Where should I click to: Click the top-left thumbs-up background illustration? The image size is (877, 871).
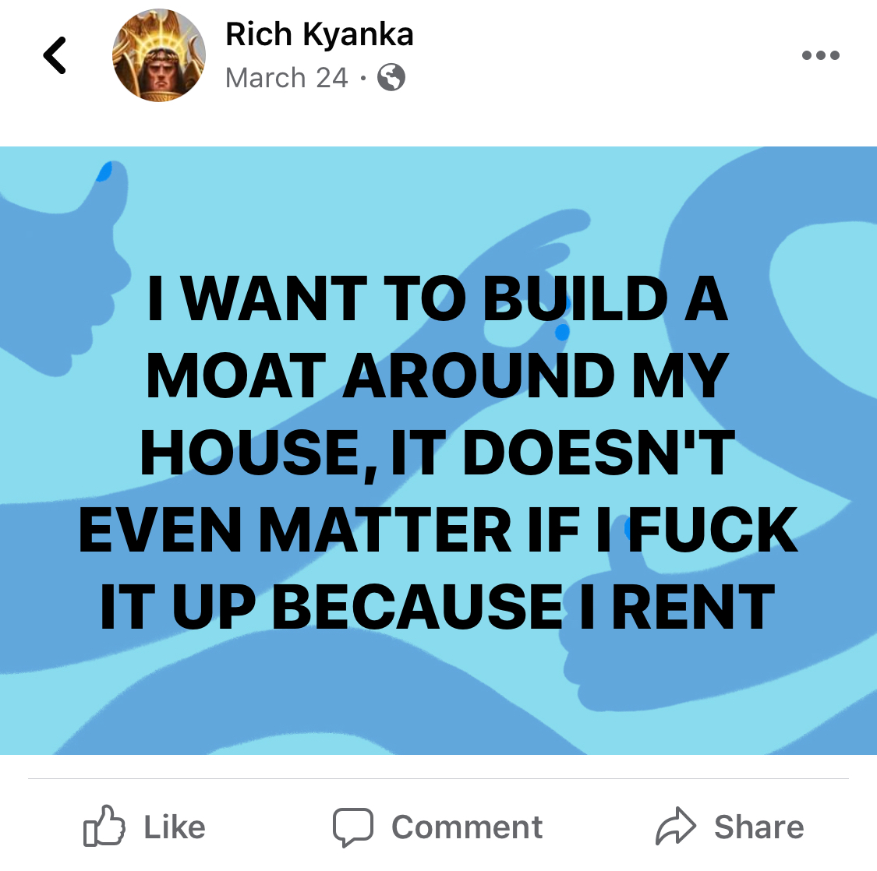click(x=62, y=268)
